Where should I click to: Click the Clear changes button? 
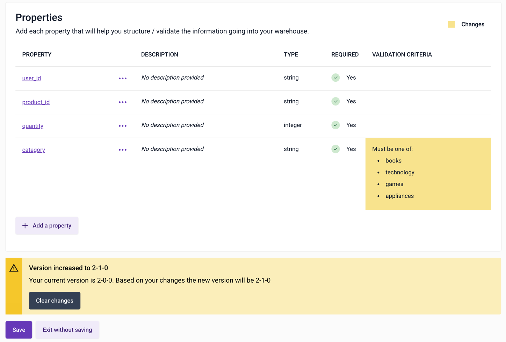(55, 301)
